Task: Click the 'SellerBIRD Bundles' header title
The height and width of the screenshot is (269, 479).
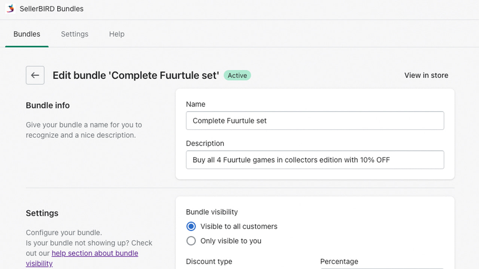Action: point(51,9)
